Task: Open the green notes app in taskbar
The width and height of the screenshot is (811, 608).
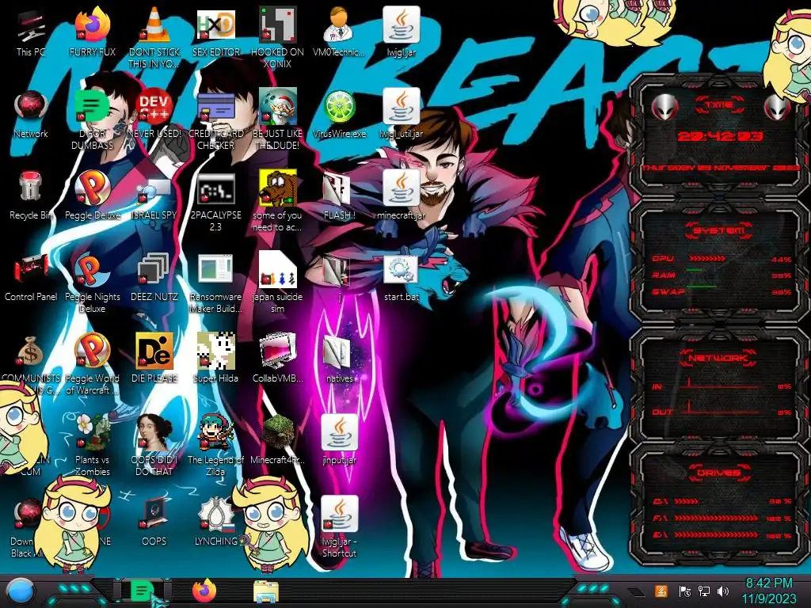Action: point(141,591)
